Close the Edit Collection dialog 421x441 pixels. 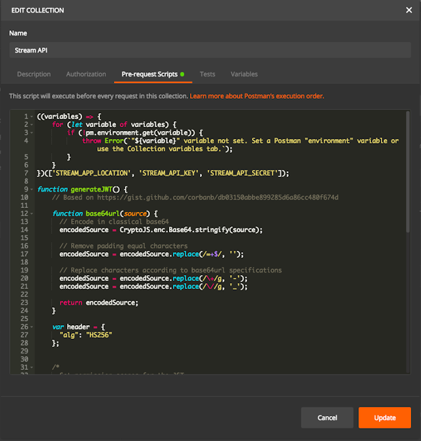[409, 10]
